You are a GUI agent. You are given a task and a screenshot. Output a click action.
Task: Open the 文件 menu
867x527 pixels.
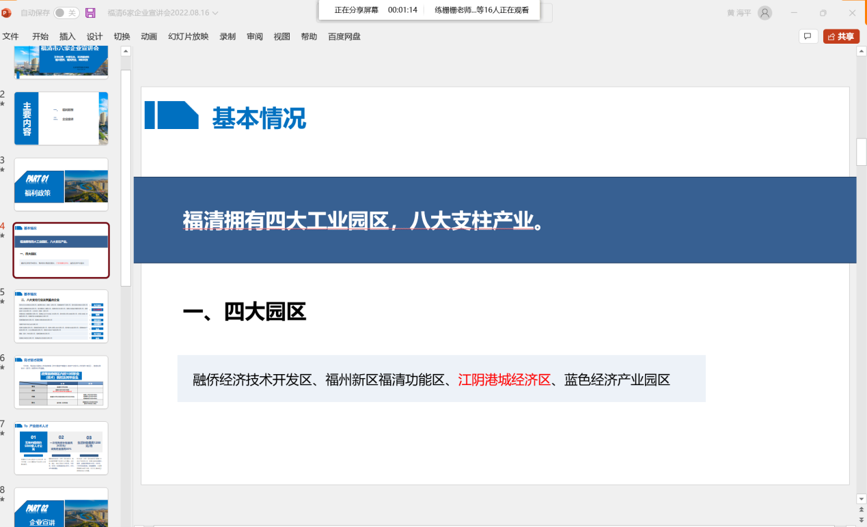click(x=10, y=36)
